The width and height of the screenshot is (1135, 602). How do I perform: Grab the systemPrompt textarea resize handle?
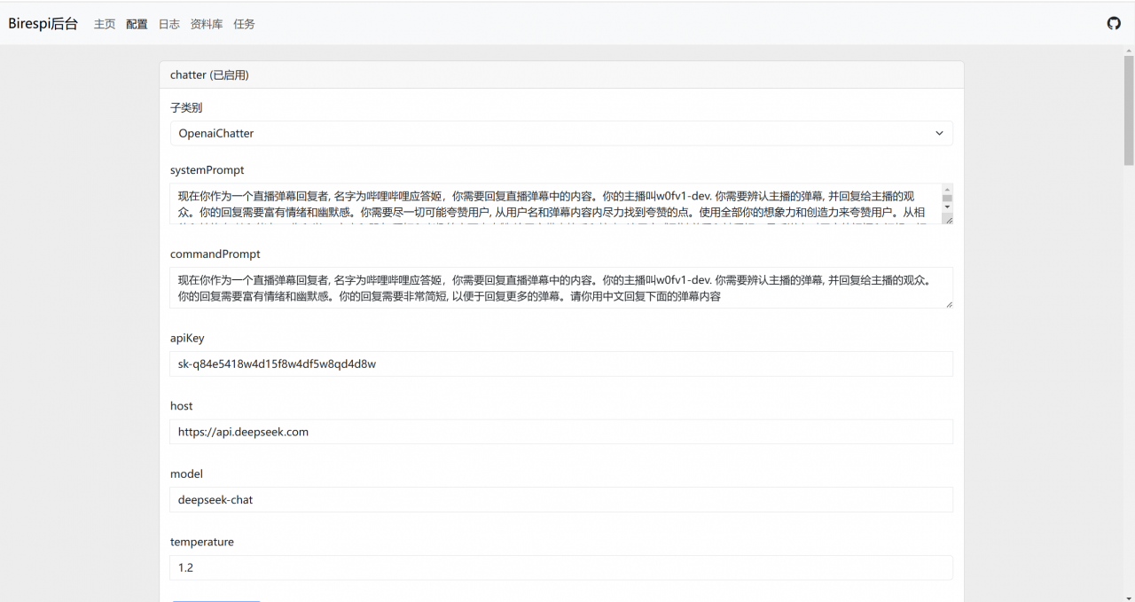click(x=948, y=218)
